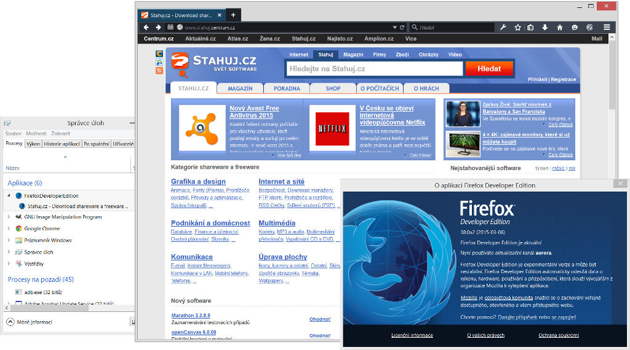Open URL history dropdown arrow
This screenshot has height=350, width=630.
(x=394, y=27)
